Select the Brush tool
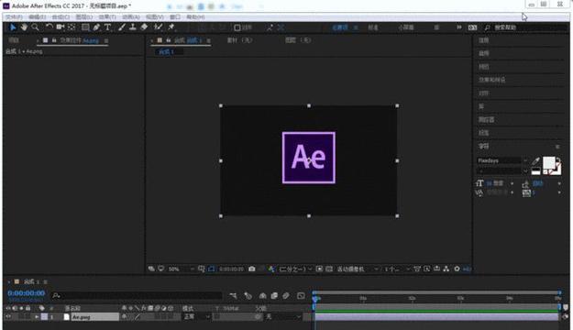The width and height of the screenshot is (573, 330). [x=122, y=27]
